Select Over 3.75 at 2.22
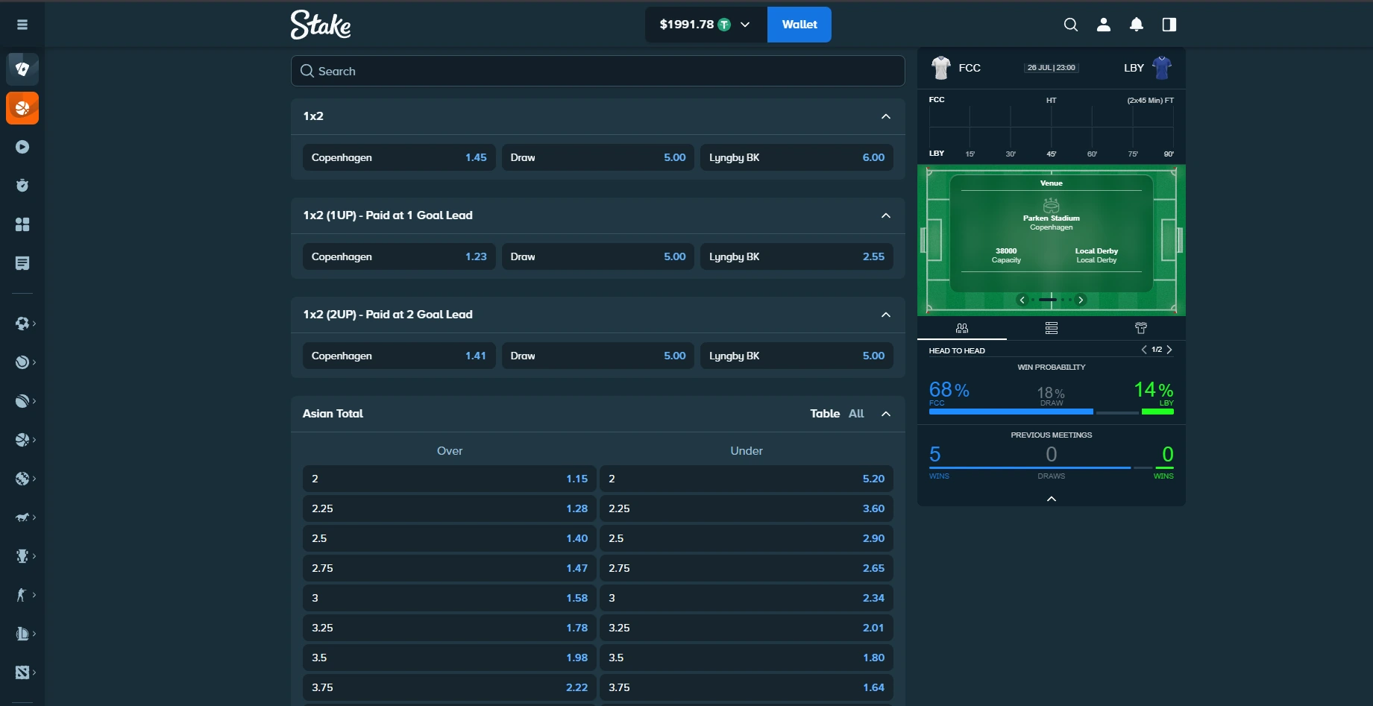The width and height of the screenshot is (1373, 706). (450, 687)
